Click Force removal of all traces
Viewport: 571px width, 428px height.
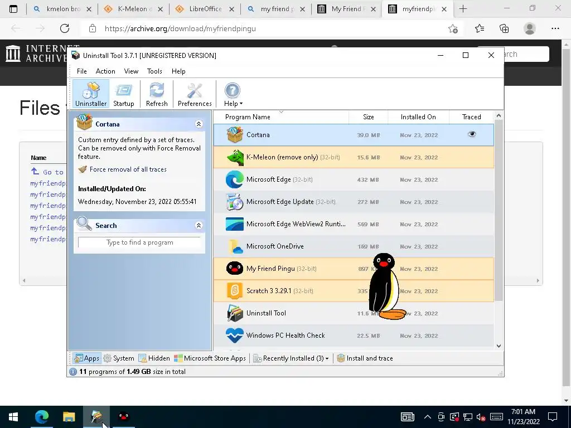[x=128, y=169]
